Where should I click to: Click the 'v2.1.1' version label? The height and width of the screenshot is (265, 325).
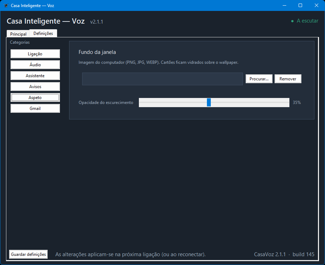(97, 22)
